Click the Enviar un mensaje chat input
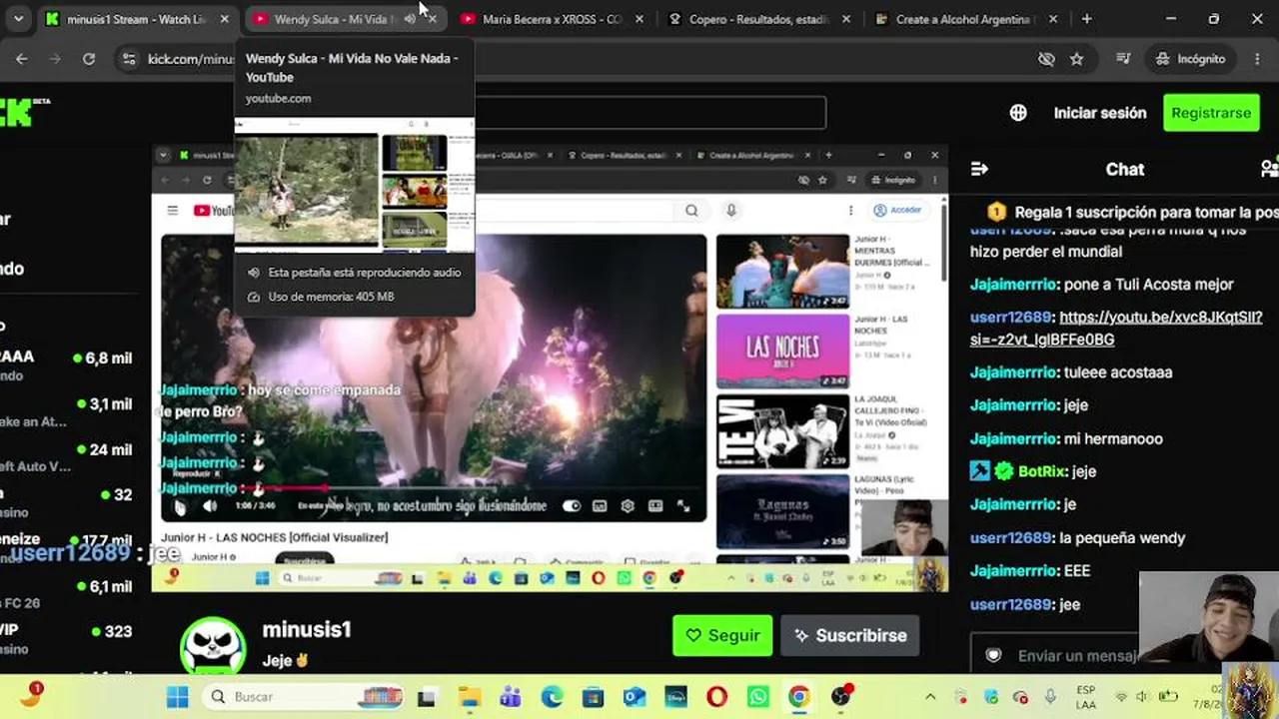The image size is (1279, 719). 1077,656
